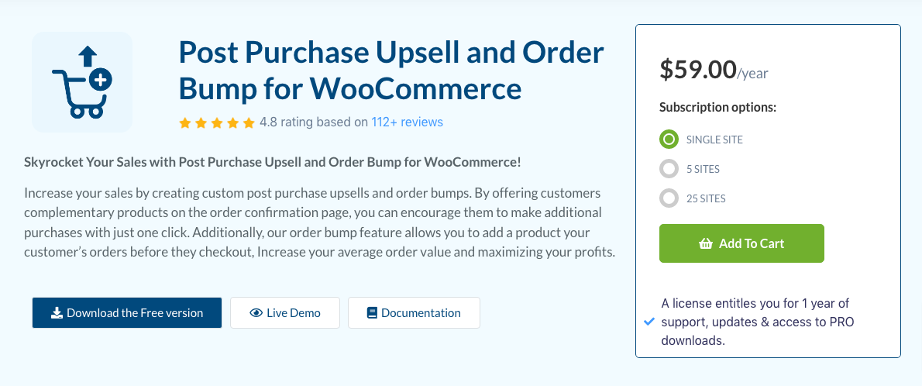Click the book icon beside Documentation
922x386 pixels.
coord(372,313)
